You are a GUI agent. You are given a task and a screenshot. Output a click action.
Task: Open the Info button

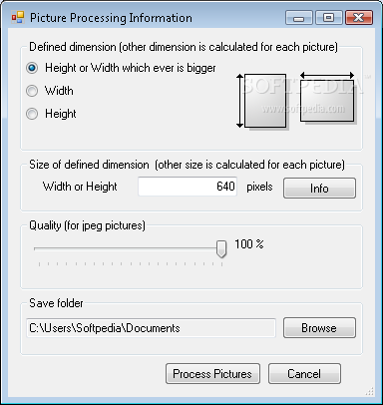tap(319, 189)
